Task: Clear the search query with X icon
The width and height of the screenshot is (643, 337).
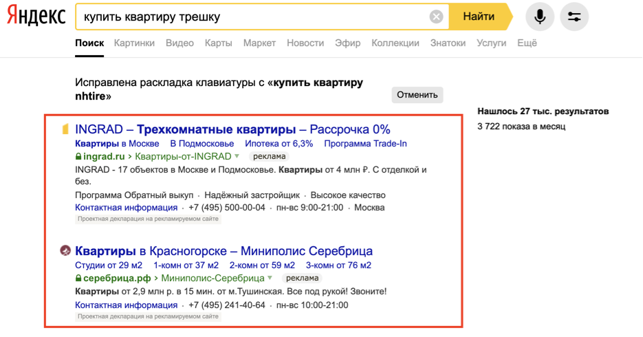Action: pyautogui.click(x=436, y=17)
